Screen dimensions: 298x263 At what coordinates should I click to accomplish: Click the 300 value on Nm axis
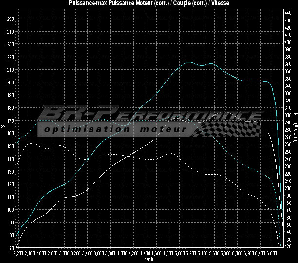[288, 115]
